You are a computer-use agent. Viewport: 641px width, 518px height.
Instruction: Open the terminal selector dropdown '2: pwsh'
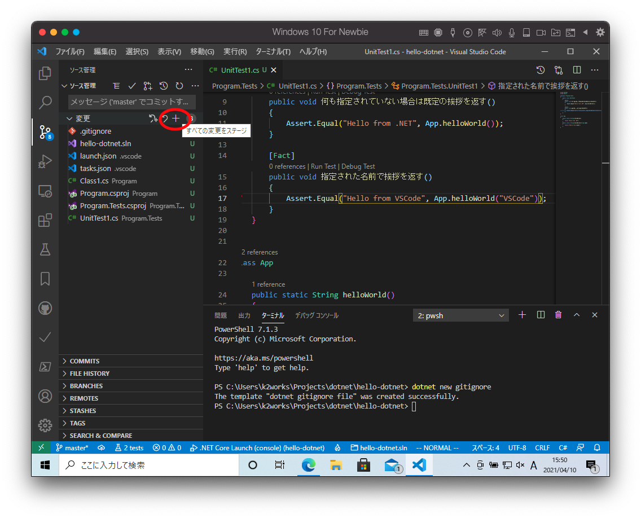tap(460, 315)
